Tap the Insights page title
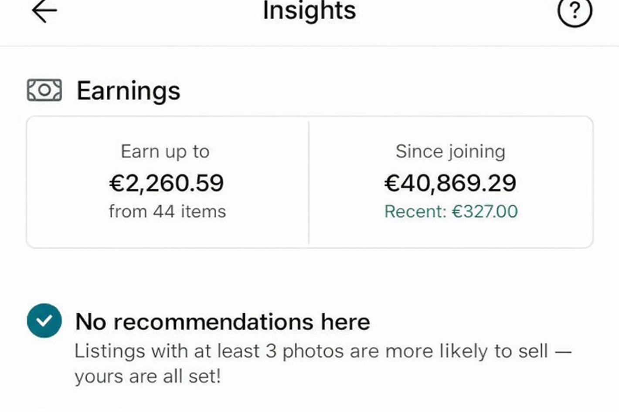This screenshot has height=412, width=619. click(309, 10)
